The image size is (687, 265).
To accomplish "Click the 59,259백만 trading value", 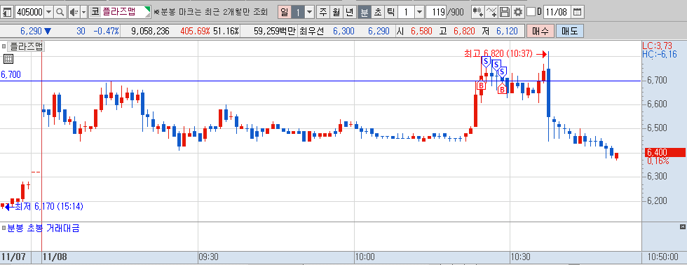I will point(275,31).
